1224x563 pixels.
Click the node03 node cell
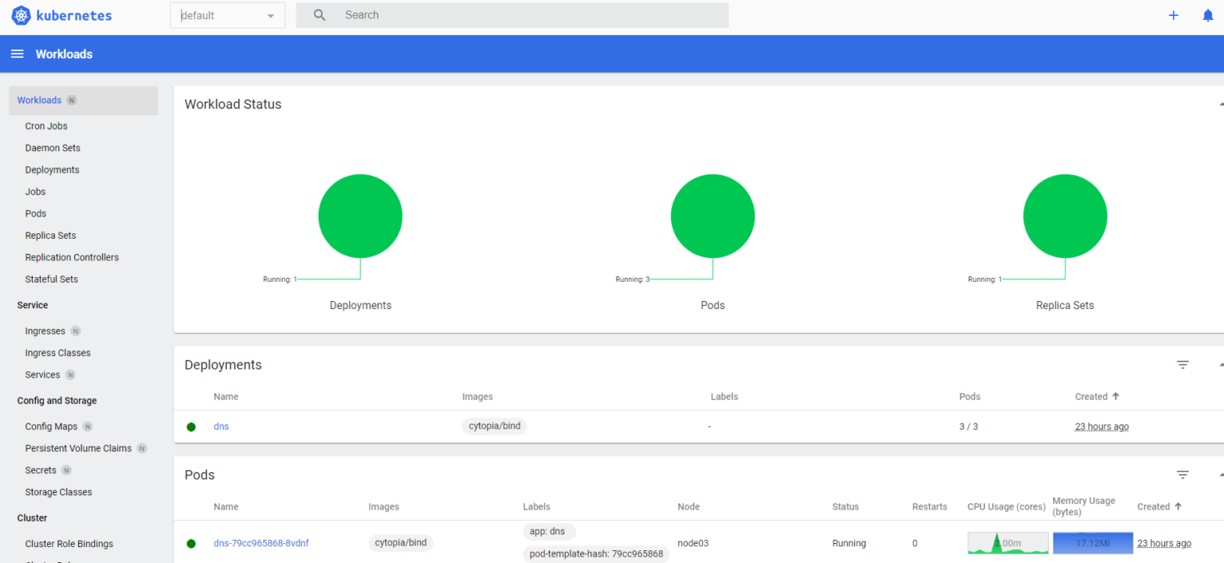pos(692,544)
